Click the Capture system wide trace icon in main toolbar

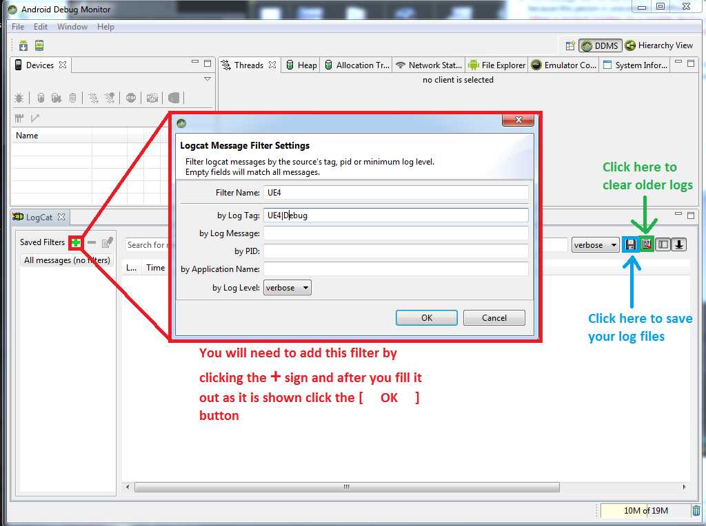23,45
